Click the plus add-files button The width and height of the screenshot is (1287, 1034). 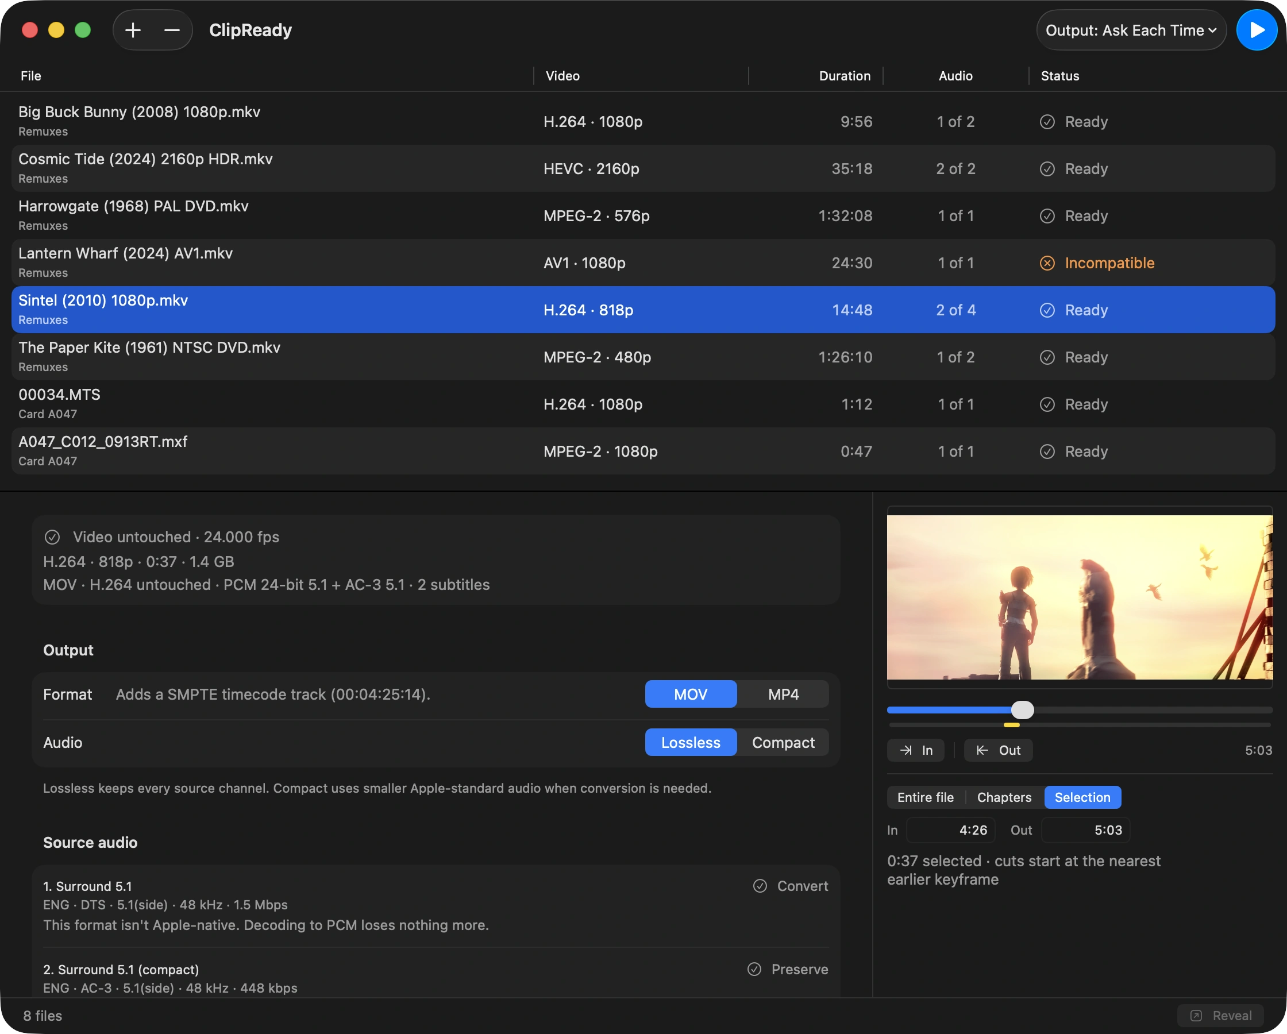click(133, 30)
